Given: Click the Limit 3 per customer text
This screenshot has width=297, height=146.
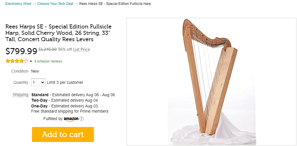Looking at the screenshot, I should pyautogui.click(x=65, y=82).
